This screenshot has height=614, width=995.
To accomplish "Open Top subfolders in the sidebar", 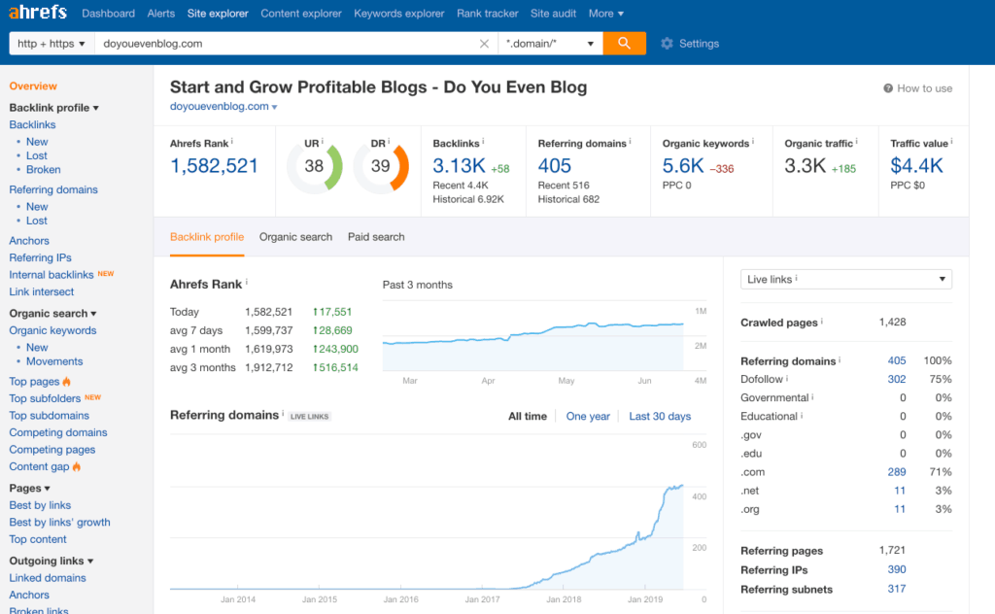I will 45,398.
